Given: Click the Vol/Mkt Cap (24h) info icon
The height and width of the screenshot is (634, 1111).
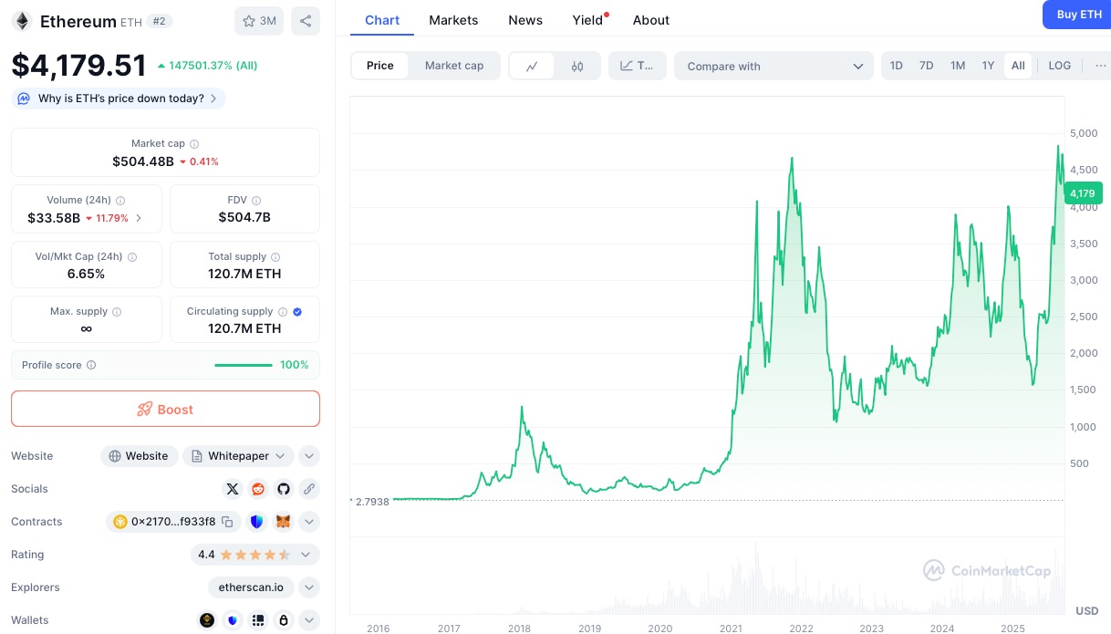Looking at the screenshot, I should pyautogui.click(x=131, y=257).
